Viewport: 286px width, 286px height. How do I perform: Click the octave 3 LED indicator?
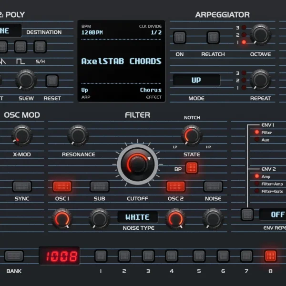[244, 28]
